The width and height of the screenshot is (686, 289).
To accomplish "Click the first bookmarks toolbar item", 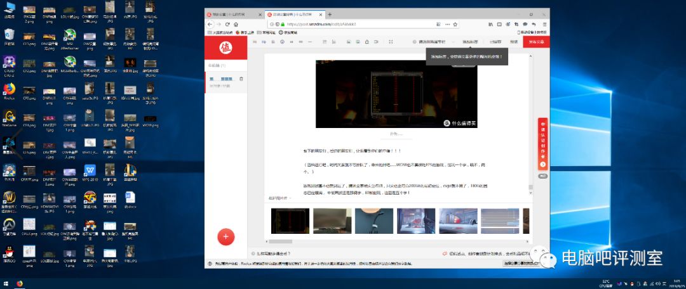I will 220,32.
